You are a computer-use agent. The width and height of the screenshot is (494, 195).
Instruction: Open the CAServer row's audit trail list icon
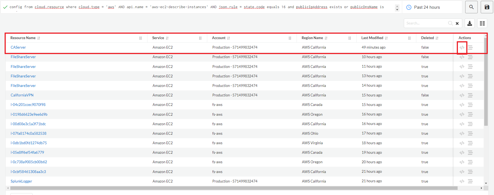click(x=470, y=48)
